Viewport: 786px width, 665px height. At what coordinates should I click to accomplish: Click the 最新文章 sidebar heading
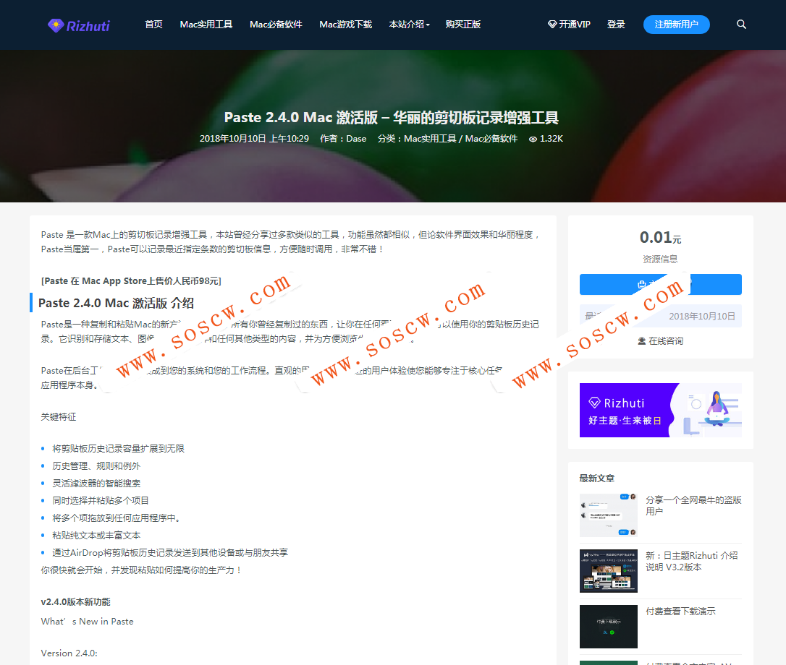tap(596, 479)
